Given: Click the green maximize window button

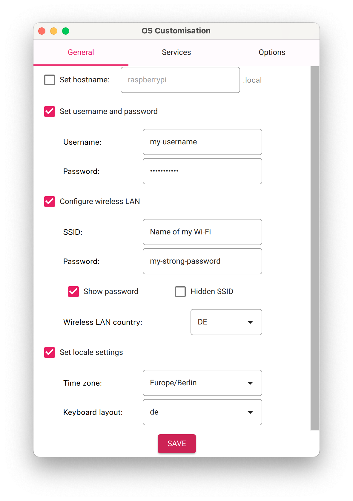Looking at the screenshot, I should coord(66,31).
